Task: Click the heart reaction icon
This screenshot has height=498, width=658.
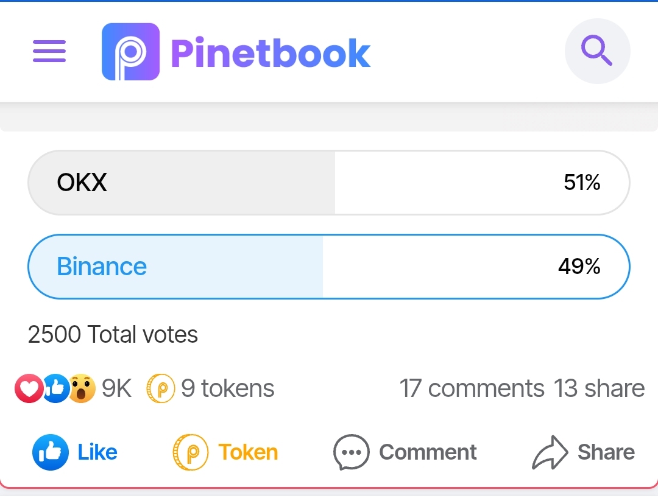Action: pos(29,388)
